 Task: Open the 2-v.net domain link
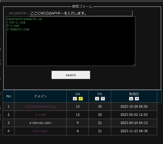[41, 114]
